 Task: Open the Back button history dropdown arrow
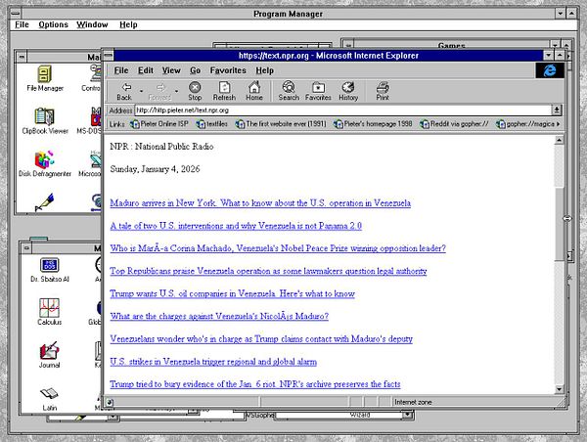pos(141,91)
